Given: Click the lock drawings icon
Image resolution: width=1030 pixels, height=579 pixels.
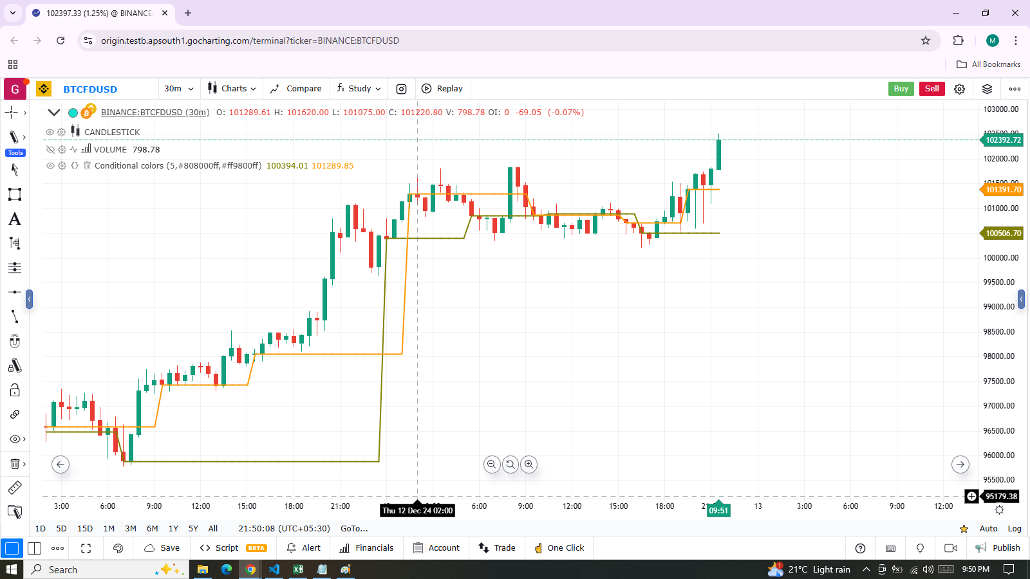Looking at the screenshot, I should pos(14,391).
